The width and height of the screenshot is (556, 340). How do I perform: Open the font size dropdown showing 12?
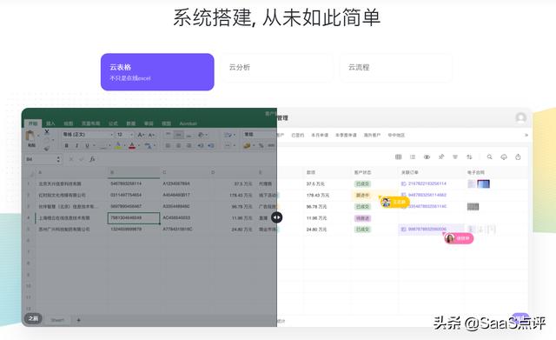(125, 135)
